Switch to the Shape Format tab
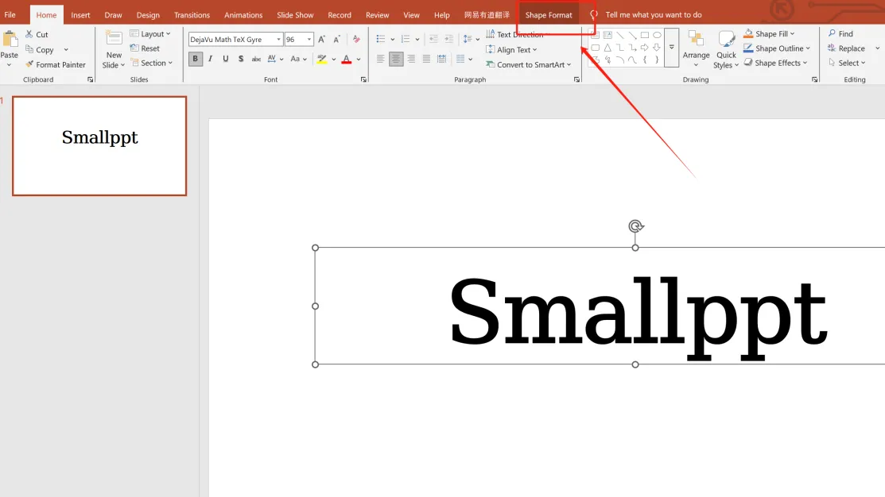This screenshot has width=885, height=497. (549, 15)
